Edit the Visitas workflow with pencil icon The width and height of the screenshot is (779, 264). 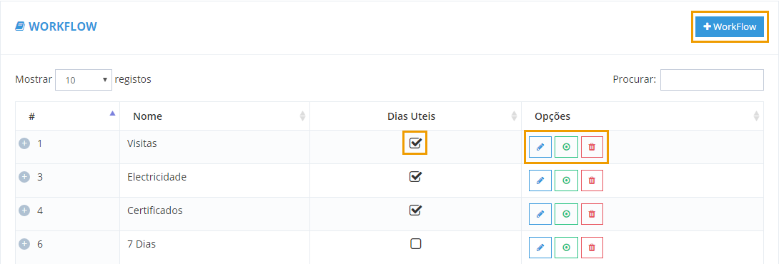(x=540, y=147)
